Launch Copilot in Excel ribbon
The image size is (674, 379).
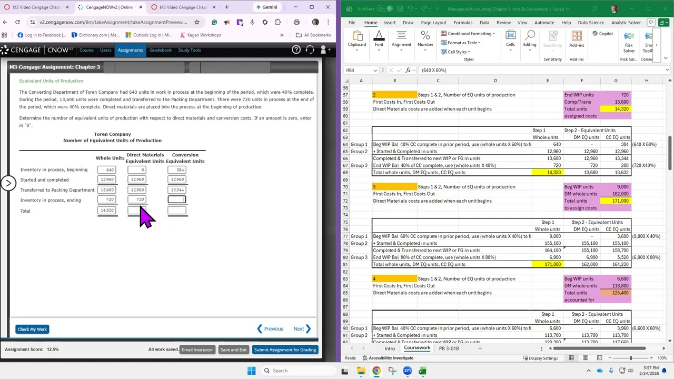[603, 34]
